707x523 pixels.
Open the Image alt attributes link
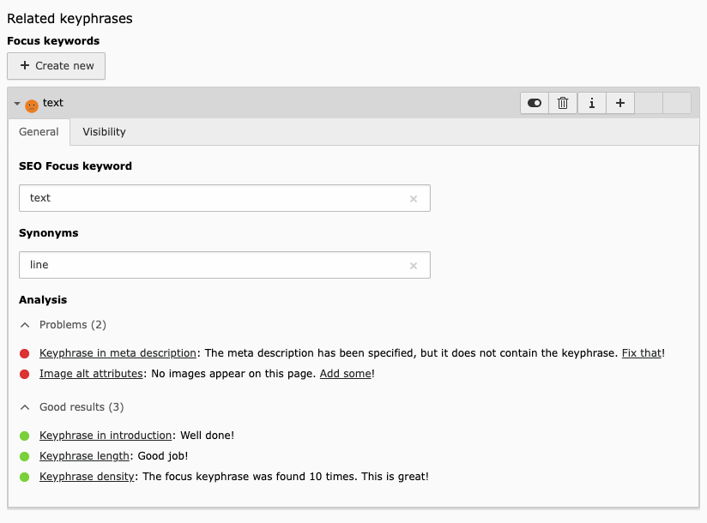point(90,374)
